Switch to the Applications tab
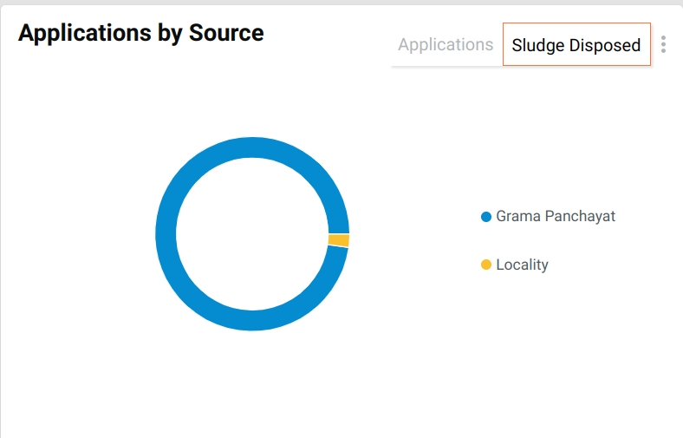Viewport: 683px width, 438px height. (x=446, y=44)
